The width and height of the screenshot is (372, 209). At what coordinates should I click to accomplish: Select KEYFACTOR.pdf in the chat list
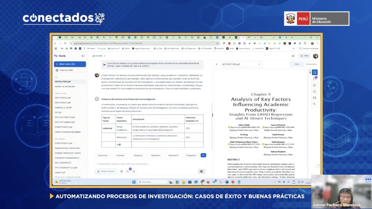coord(70,82)
